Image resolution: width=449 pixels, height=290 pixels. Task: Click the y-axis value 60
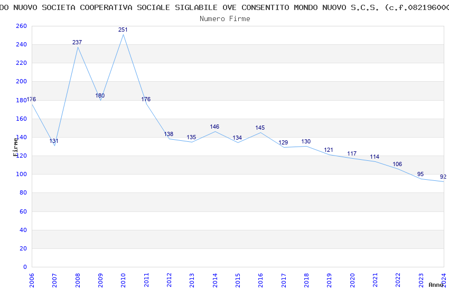(23, 212)
